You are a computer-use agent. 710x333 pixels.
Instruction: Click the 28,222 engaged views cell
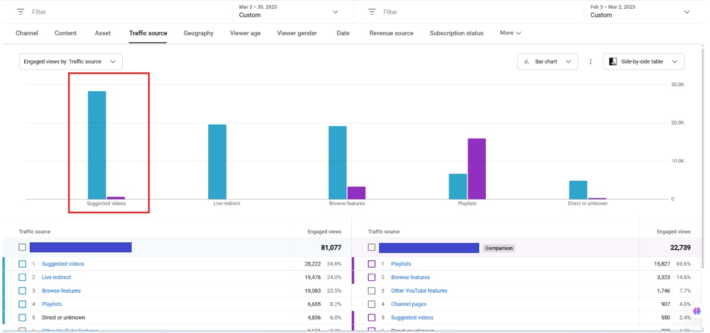coord(313,264)
